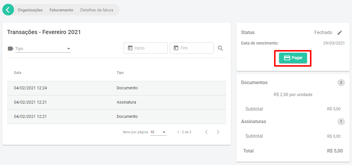Click the due date 29/03/2021
Screen dimensions: 352x165
[334, 43]
